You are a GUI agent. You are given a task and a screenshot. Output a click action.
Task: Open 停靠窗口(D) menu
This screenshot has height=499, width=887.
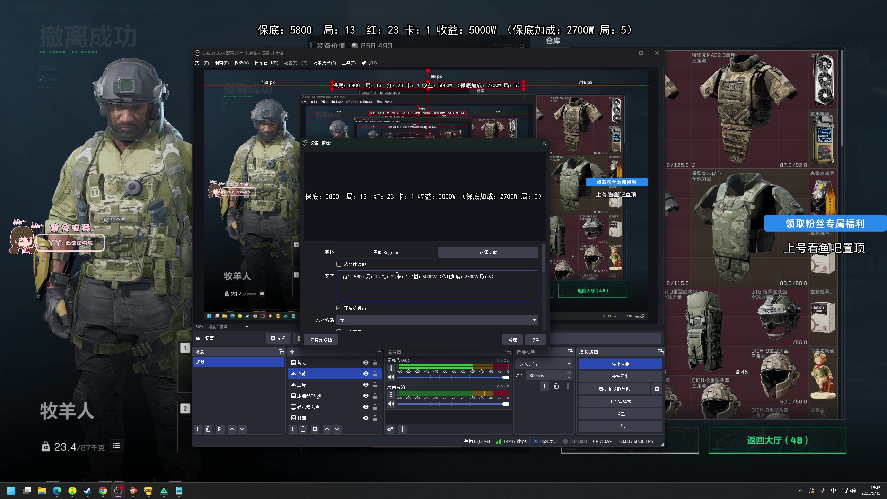click(266, 63)
